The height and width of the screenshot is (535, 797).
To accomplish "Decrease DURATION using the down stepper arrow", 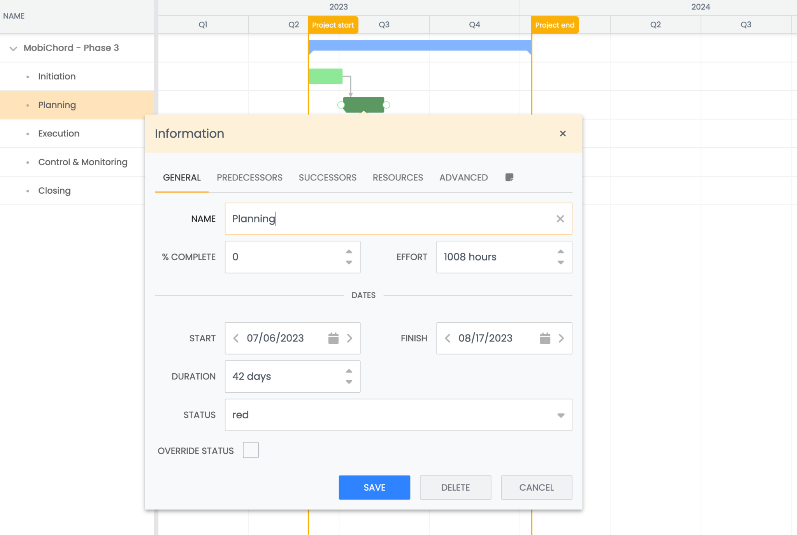I will click(x=349, y=383).
